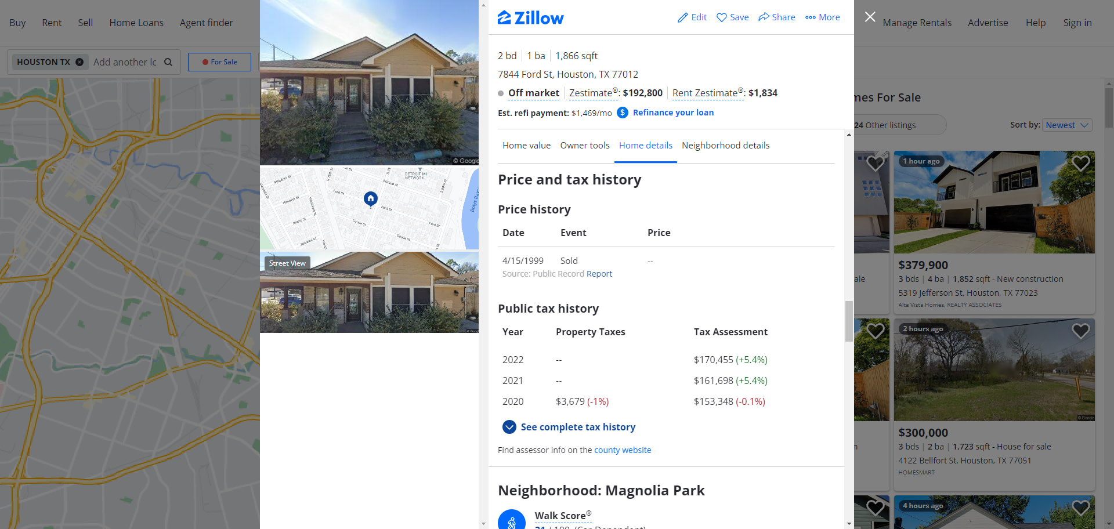The height and width of the screenshot is (529, 1114).
Task: Save this home with heart icon
Action: (x=722, y=17)
